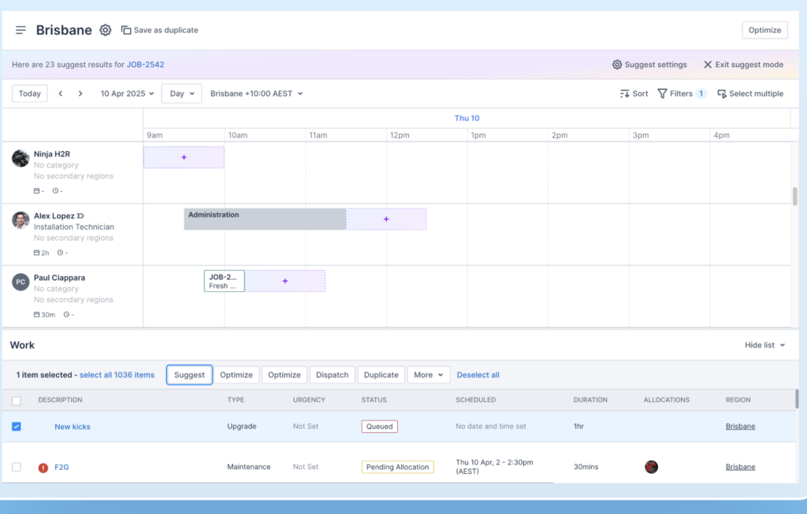Click the Queued status badge
The height and width of the screenshot is (514, 807).
tap(379, 426)
